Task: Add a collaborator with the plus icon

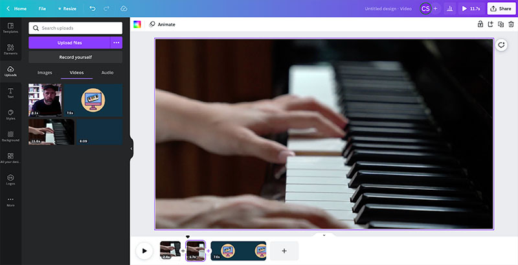Action: click(x=435, y=8)
